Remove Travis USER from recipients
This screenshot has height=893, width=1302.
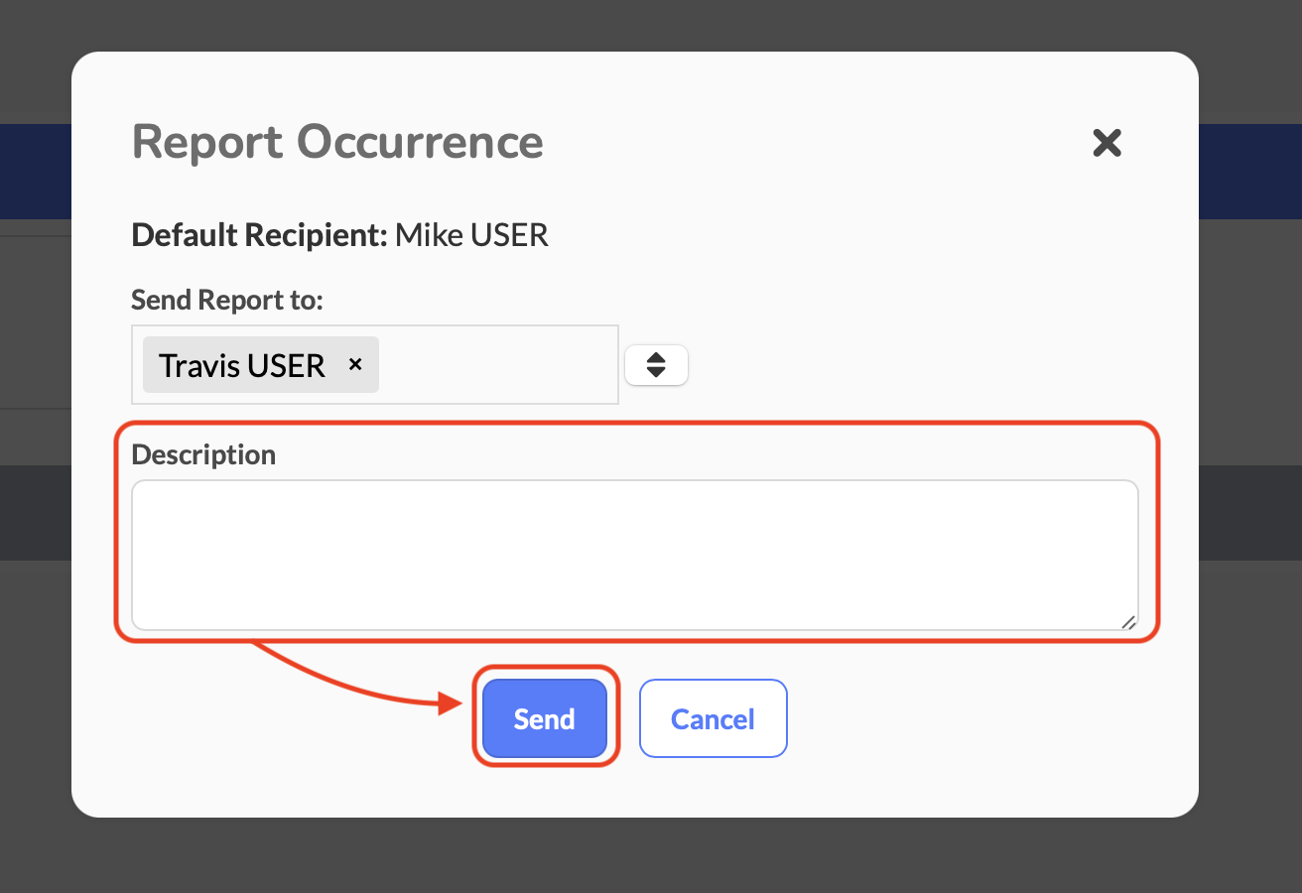355,364
